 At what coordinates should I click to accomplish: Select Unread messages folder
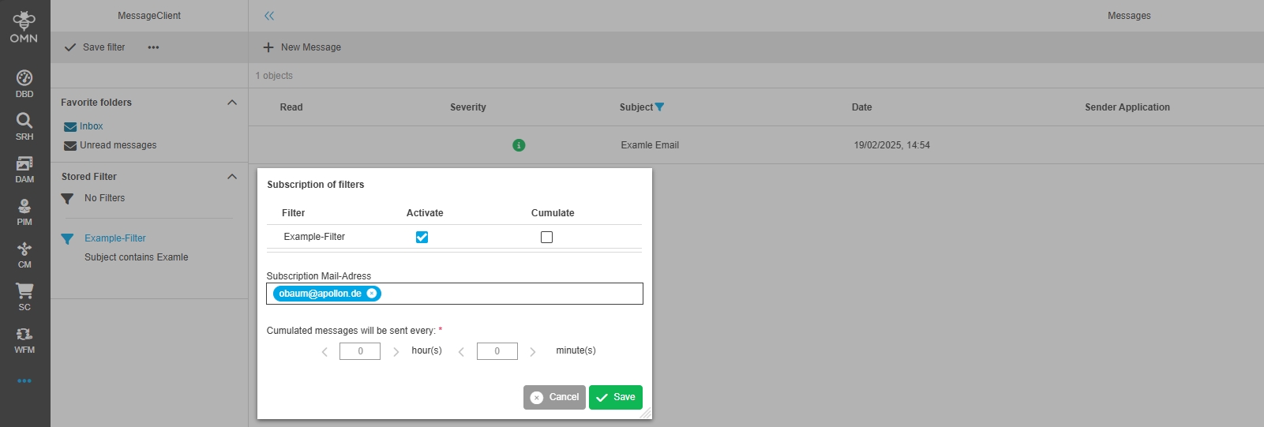[118, 145]
